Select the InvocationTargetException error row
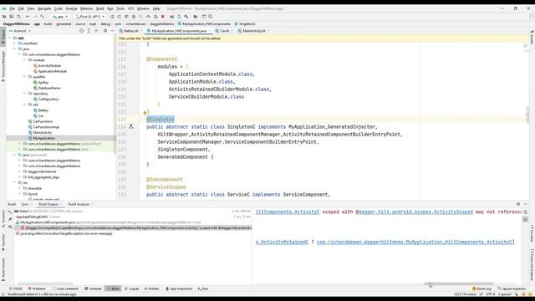 [x=66, y=233]
